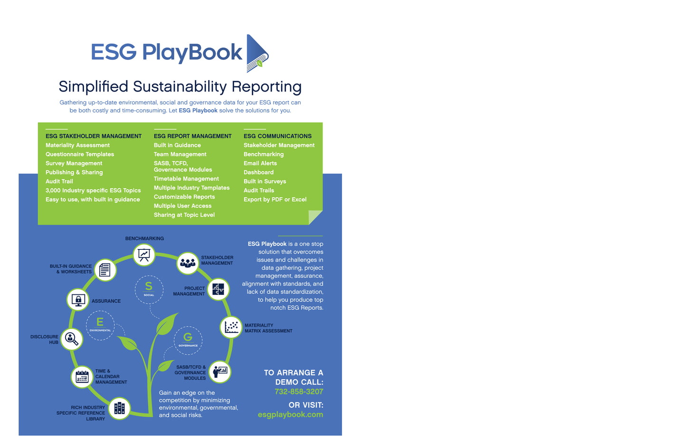Click the Assurance lock monitor icon

point(78,300)
